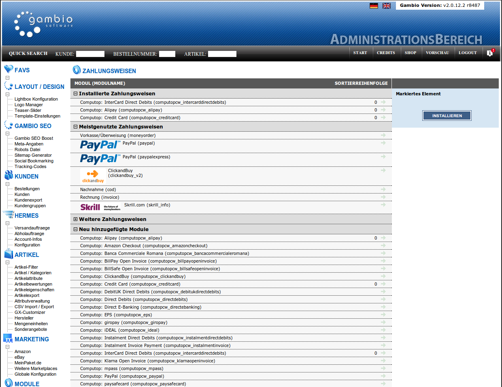Switch language with the German flag icon
Screen dimensions: 502x387
coord(374,6)
